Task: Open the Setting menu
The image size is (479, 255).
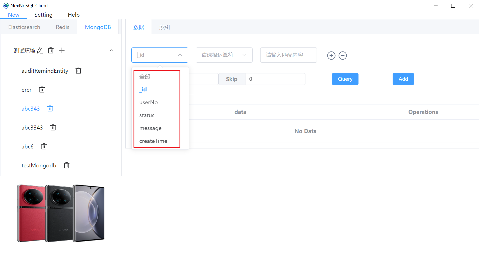Action: click(x=43, y=15)
